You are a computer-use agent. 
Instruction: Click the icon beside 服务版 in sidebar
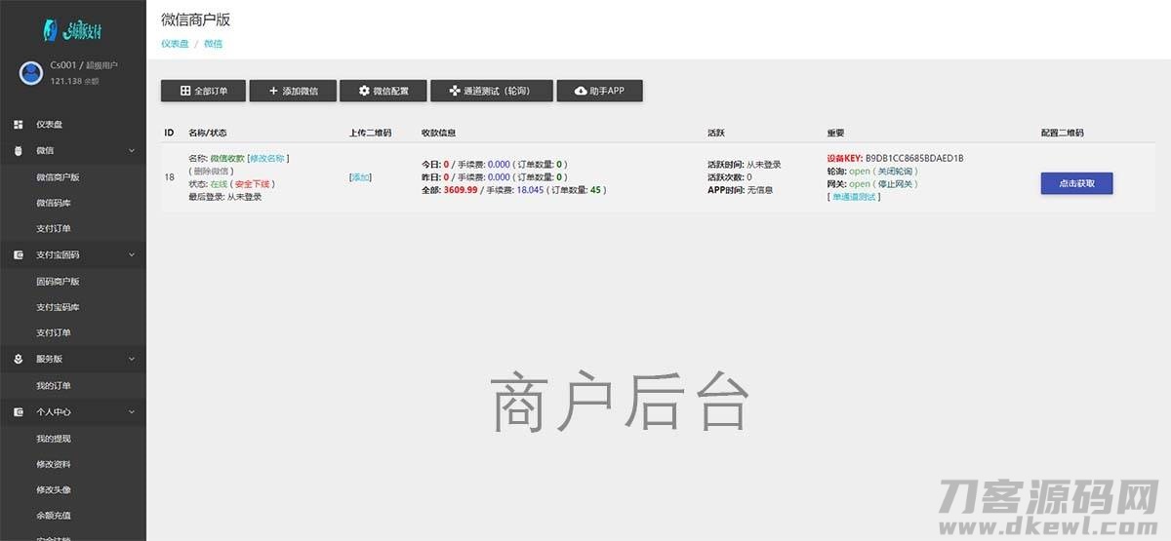point(19,359)
